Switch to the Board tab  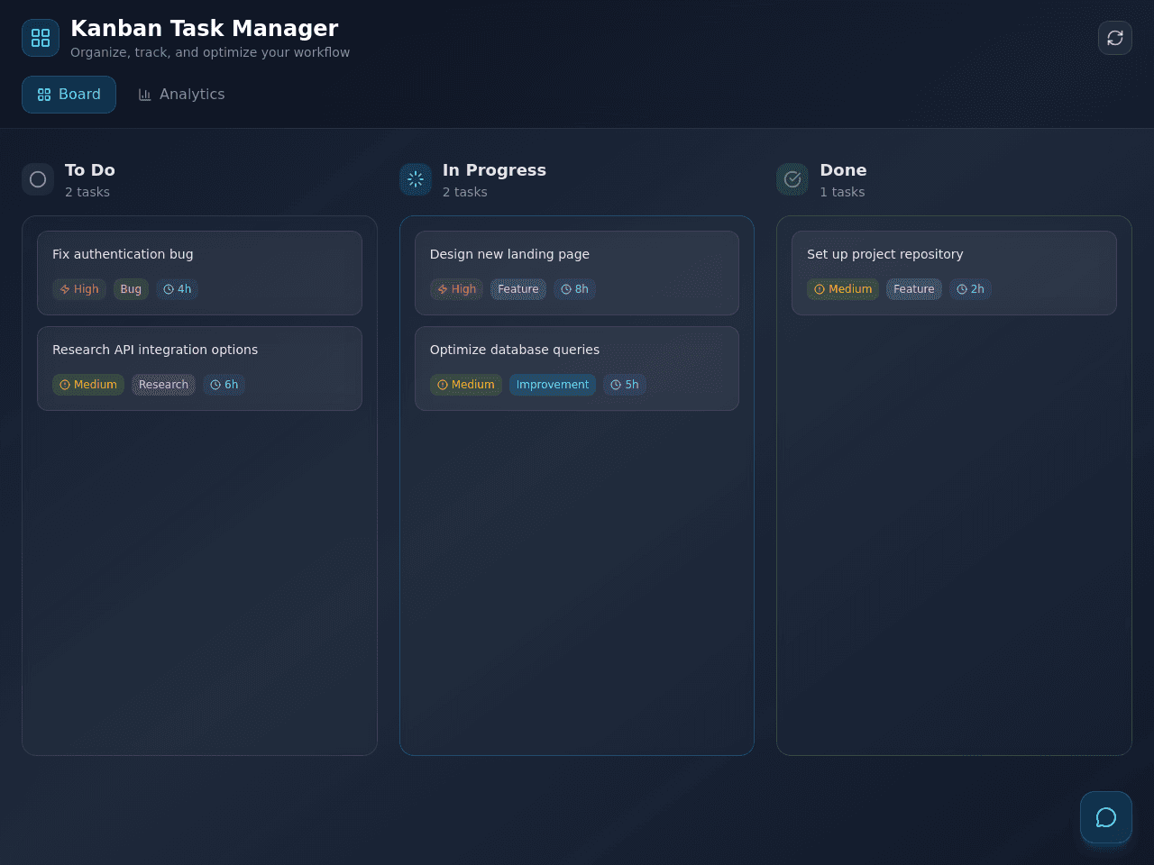[69, 95]
